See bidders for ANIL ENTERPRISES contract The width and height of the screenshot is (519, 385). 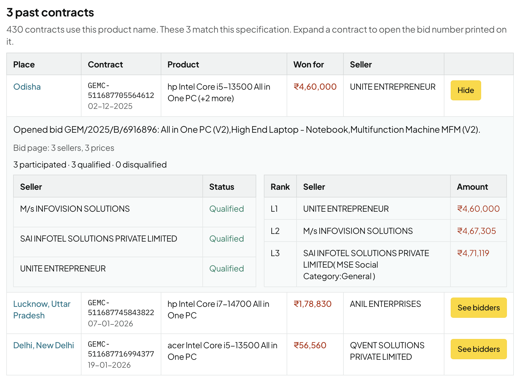point(478,308)
